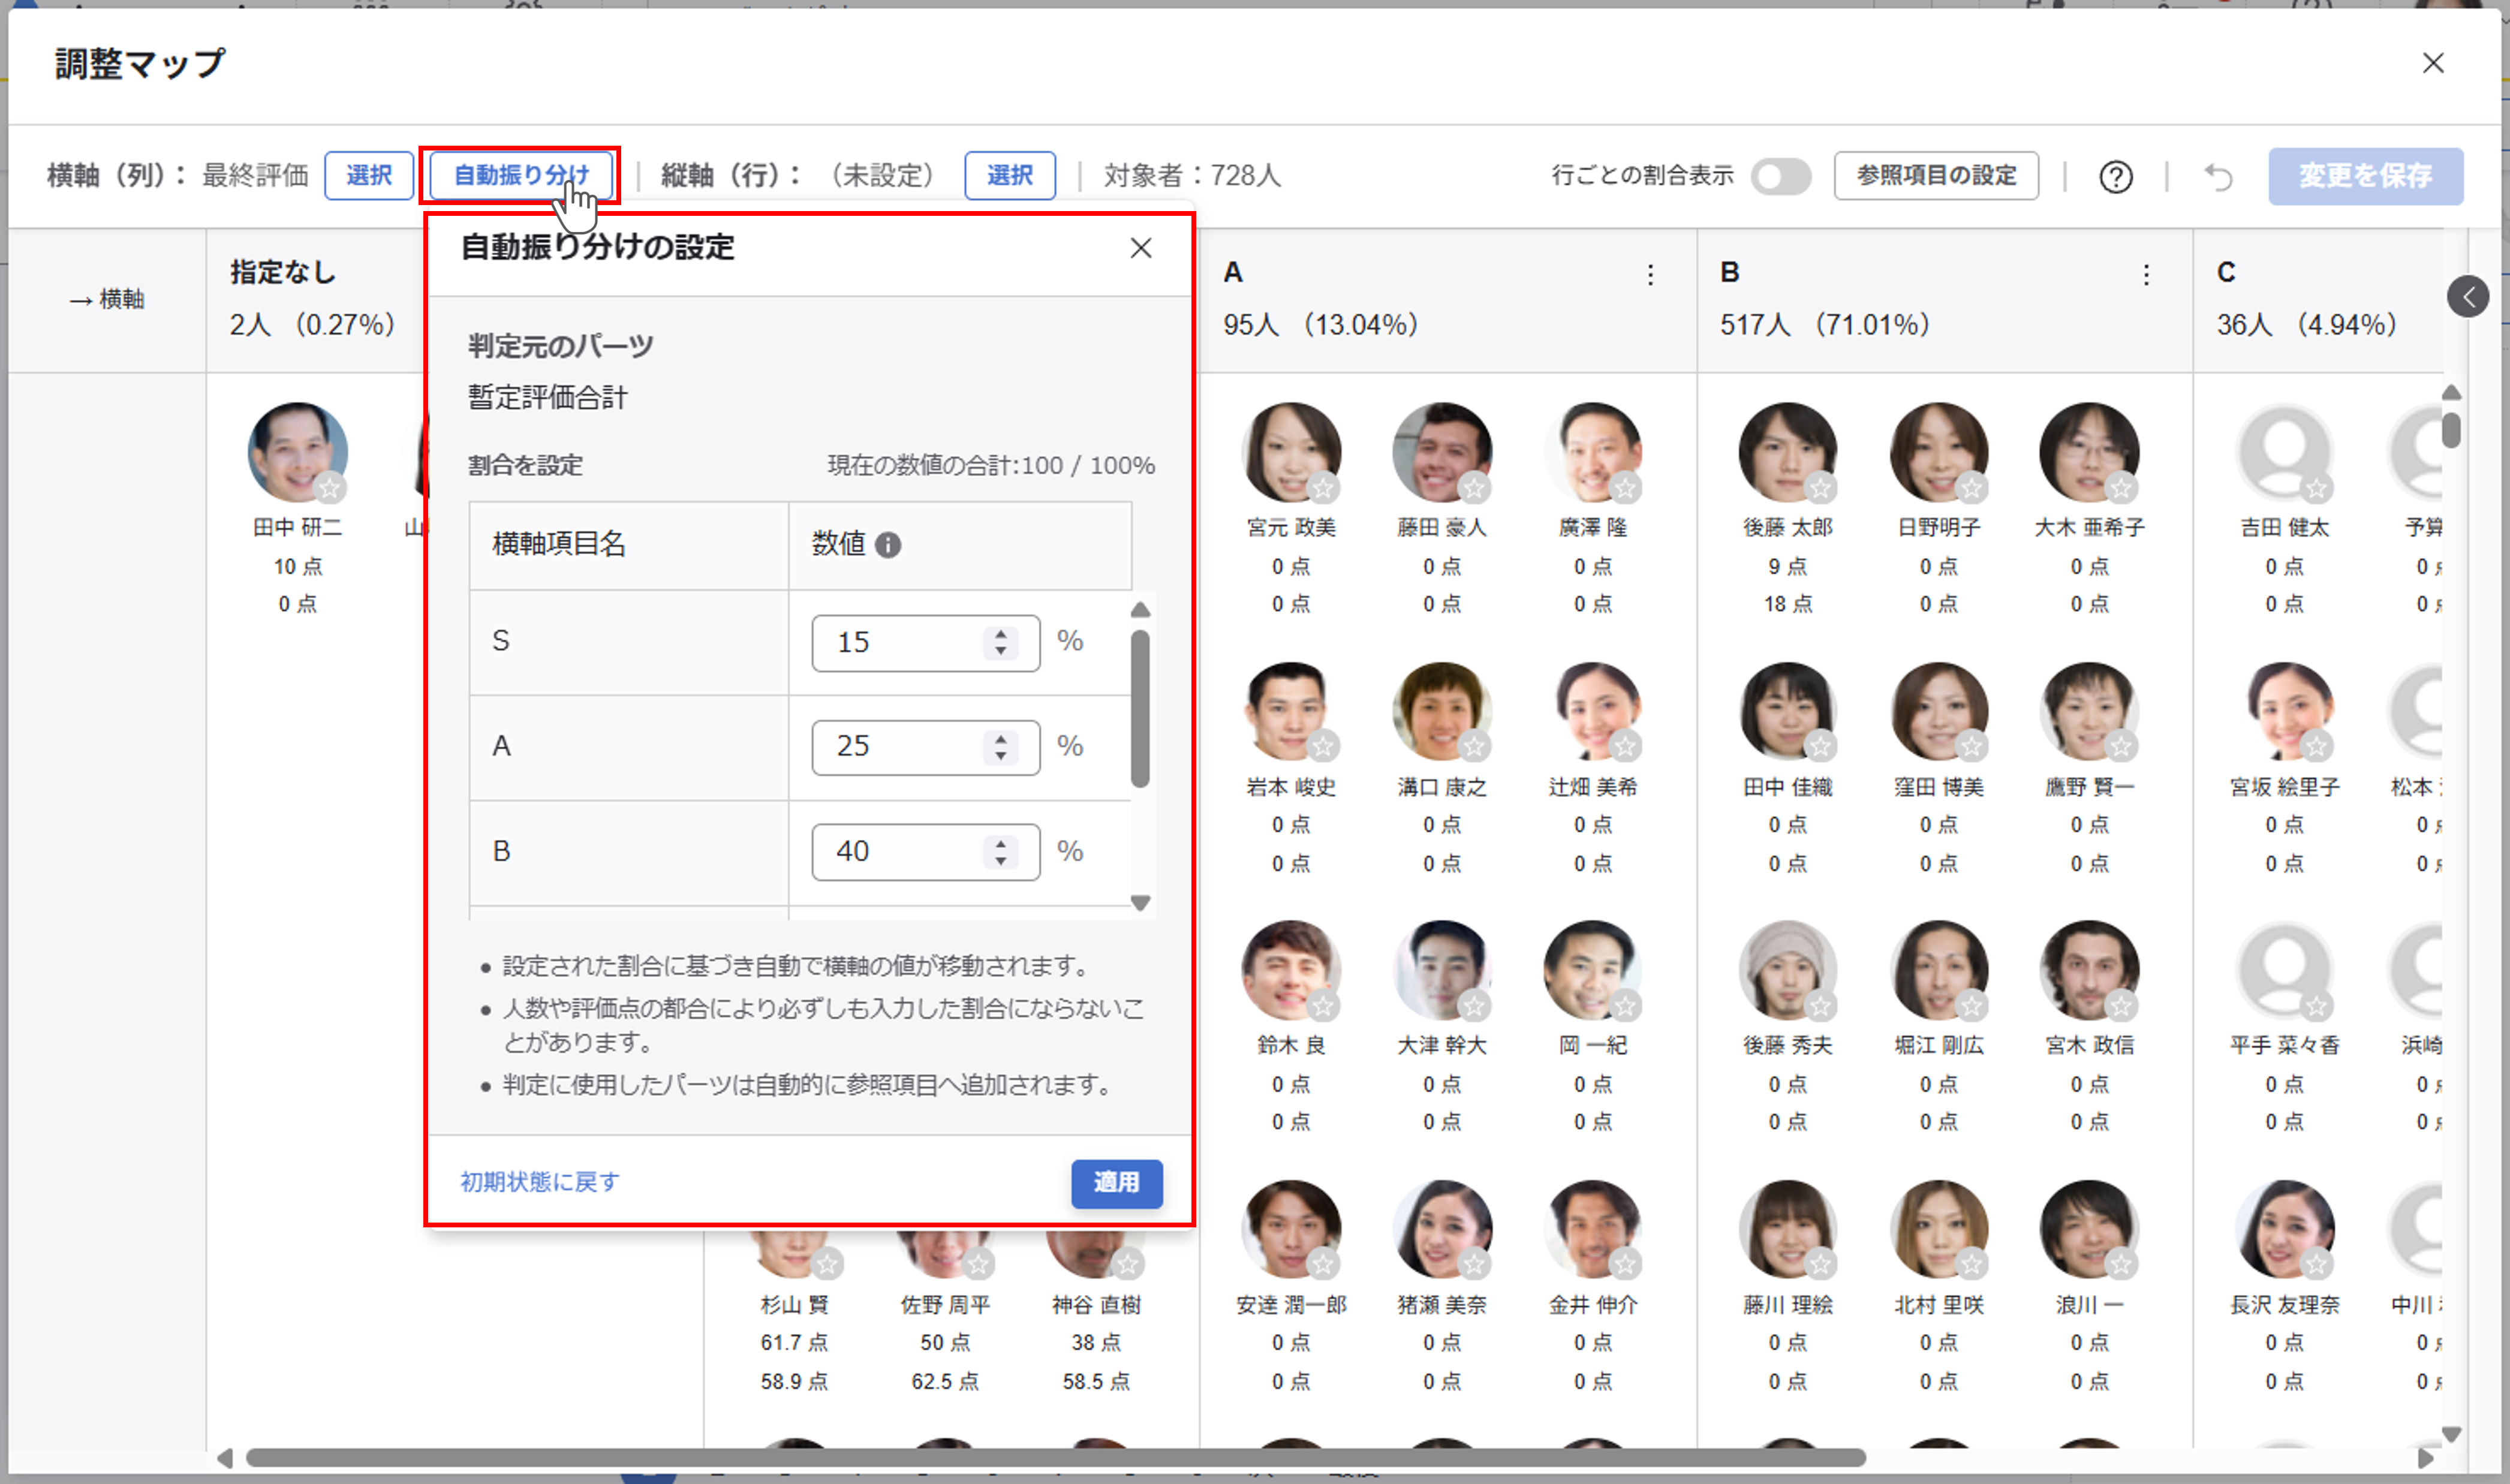Collapse panel using right-edge chevron icon
The image size is (2510, 1484).
coord(2470,296)
